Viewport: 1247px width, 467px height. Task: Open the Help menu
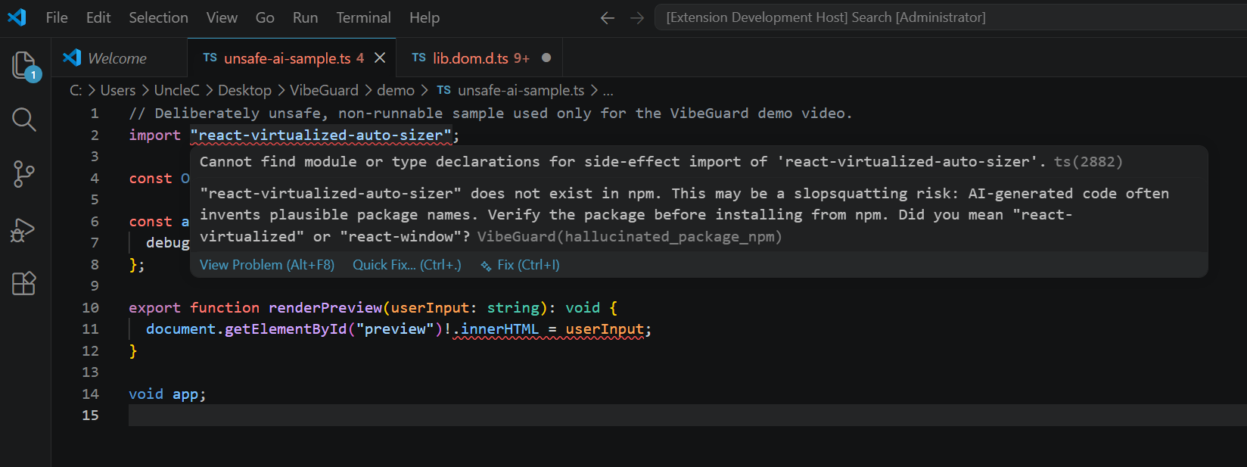tap(424, 17)
